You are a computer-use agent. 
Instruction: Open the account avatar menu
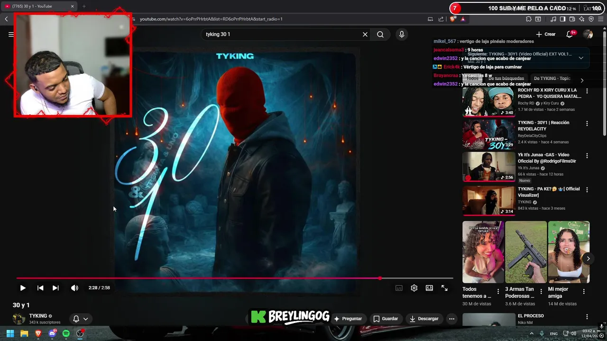pos(588,34)
